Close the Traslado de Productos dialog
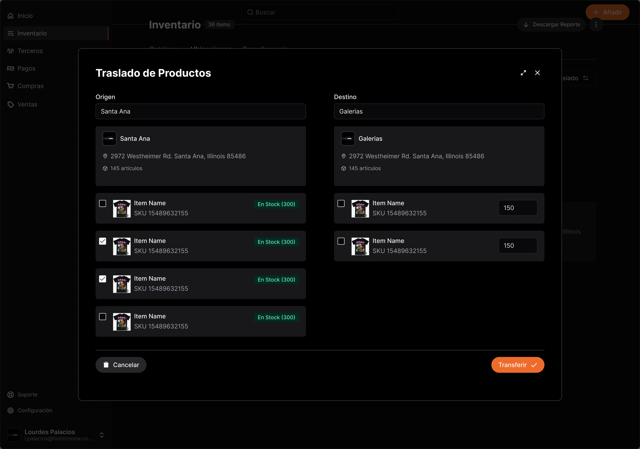This screenshot has height=449, width=640. pyautogui.click(x=537, y=73)
